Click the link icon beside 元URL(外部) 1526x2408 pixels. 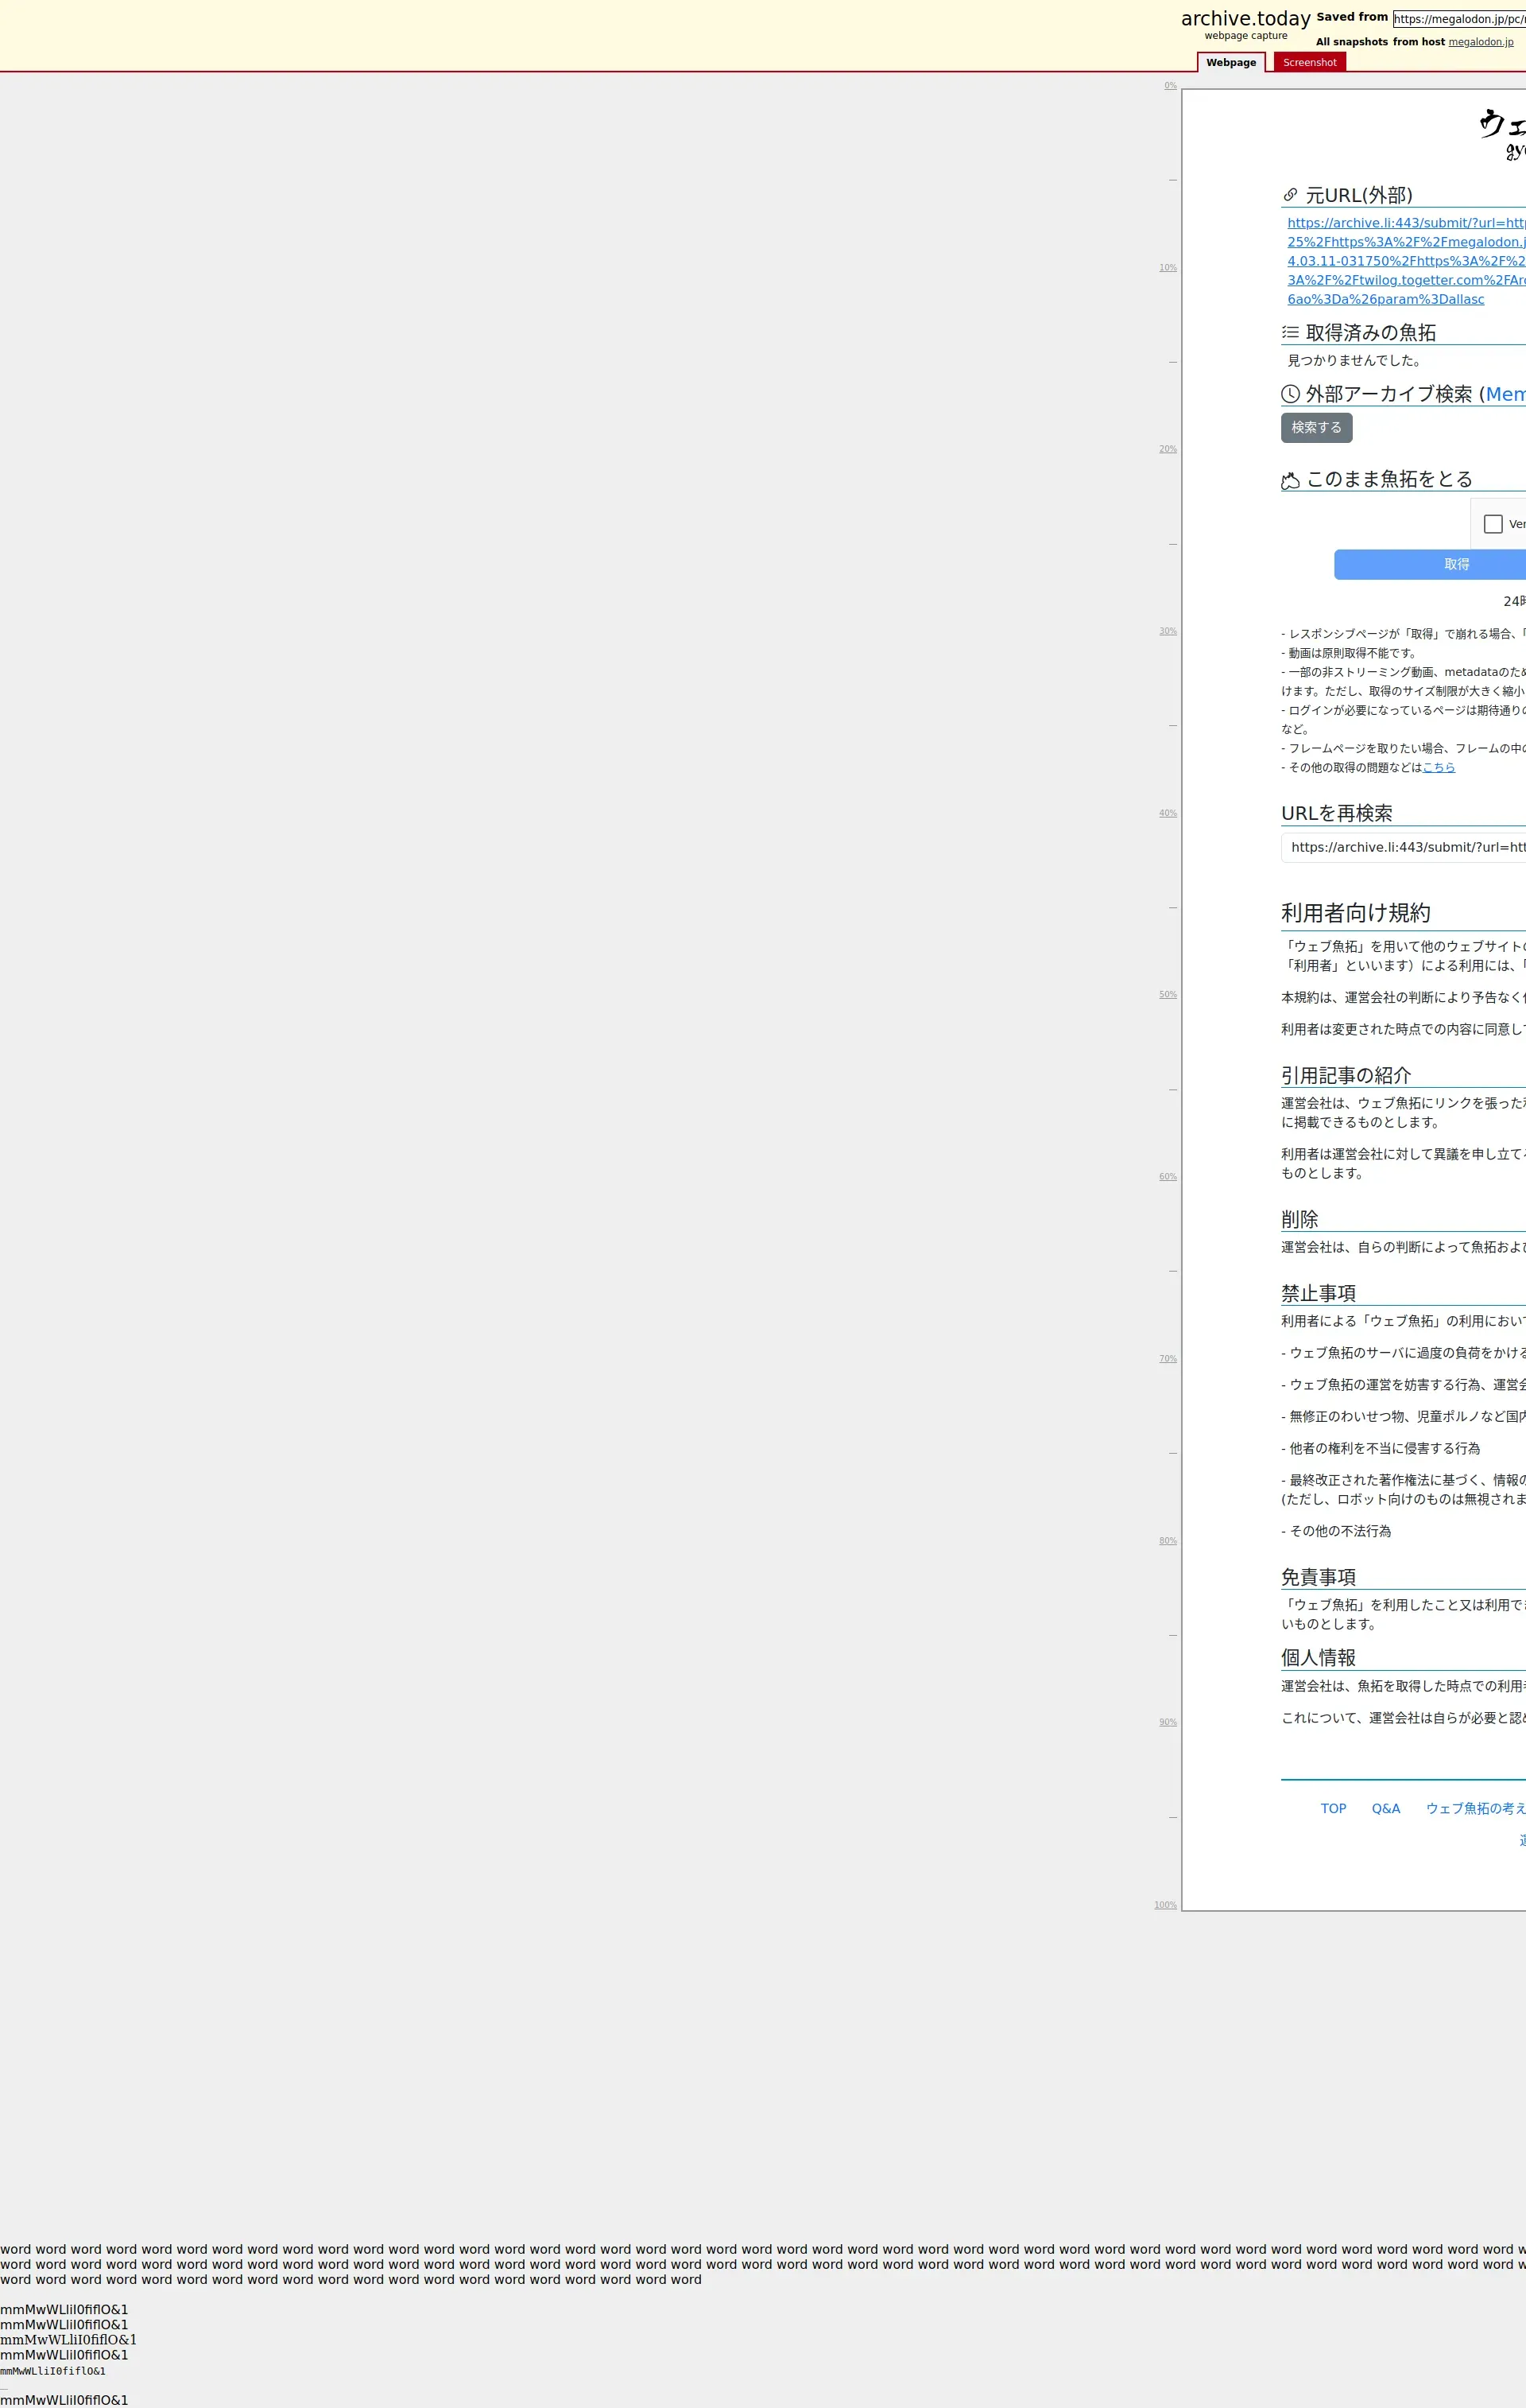[x=1290, y=195]
